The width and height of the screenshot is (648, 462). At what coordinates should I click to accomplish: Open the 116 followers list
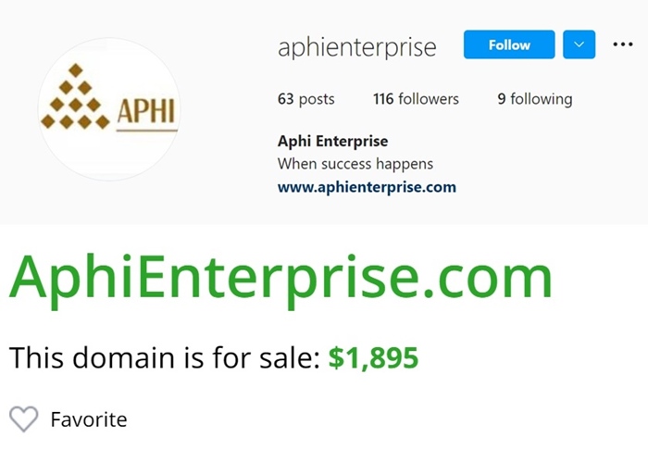pyautogui.click(x=416, y=99)
